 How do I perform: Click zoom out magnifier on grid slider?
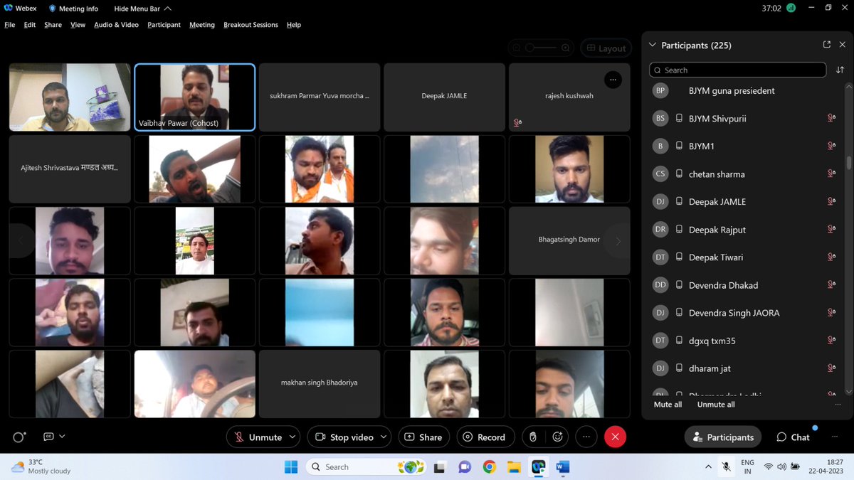[518, 48]
